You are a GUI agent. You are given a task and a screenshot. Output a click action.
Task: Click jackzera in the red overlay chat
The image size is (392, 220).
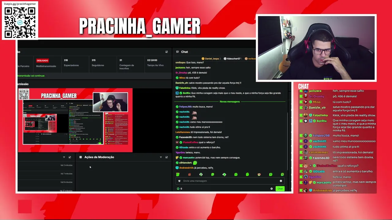315,91
